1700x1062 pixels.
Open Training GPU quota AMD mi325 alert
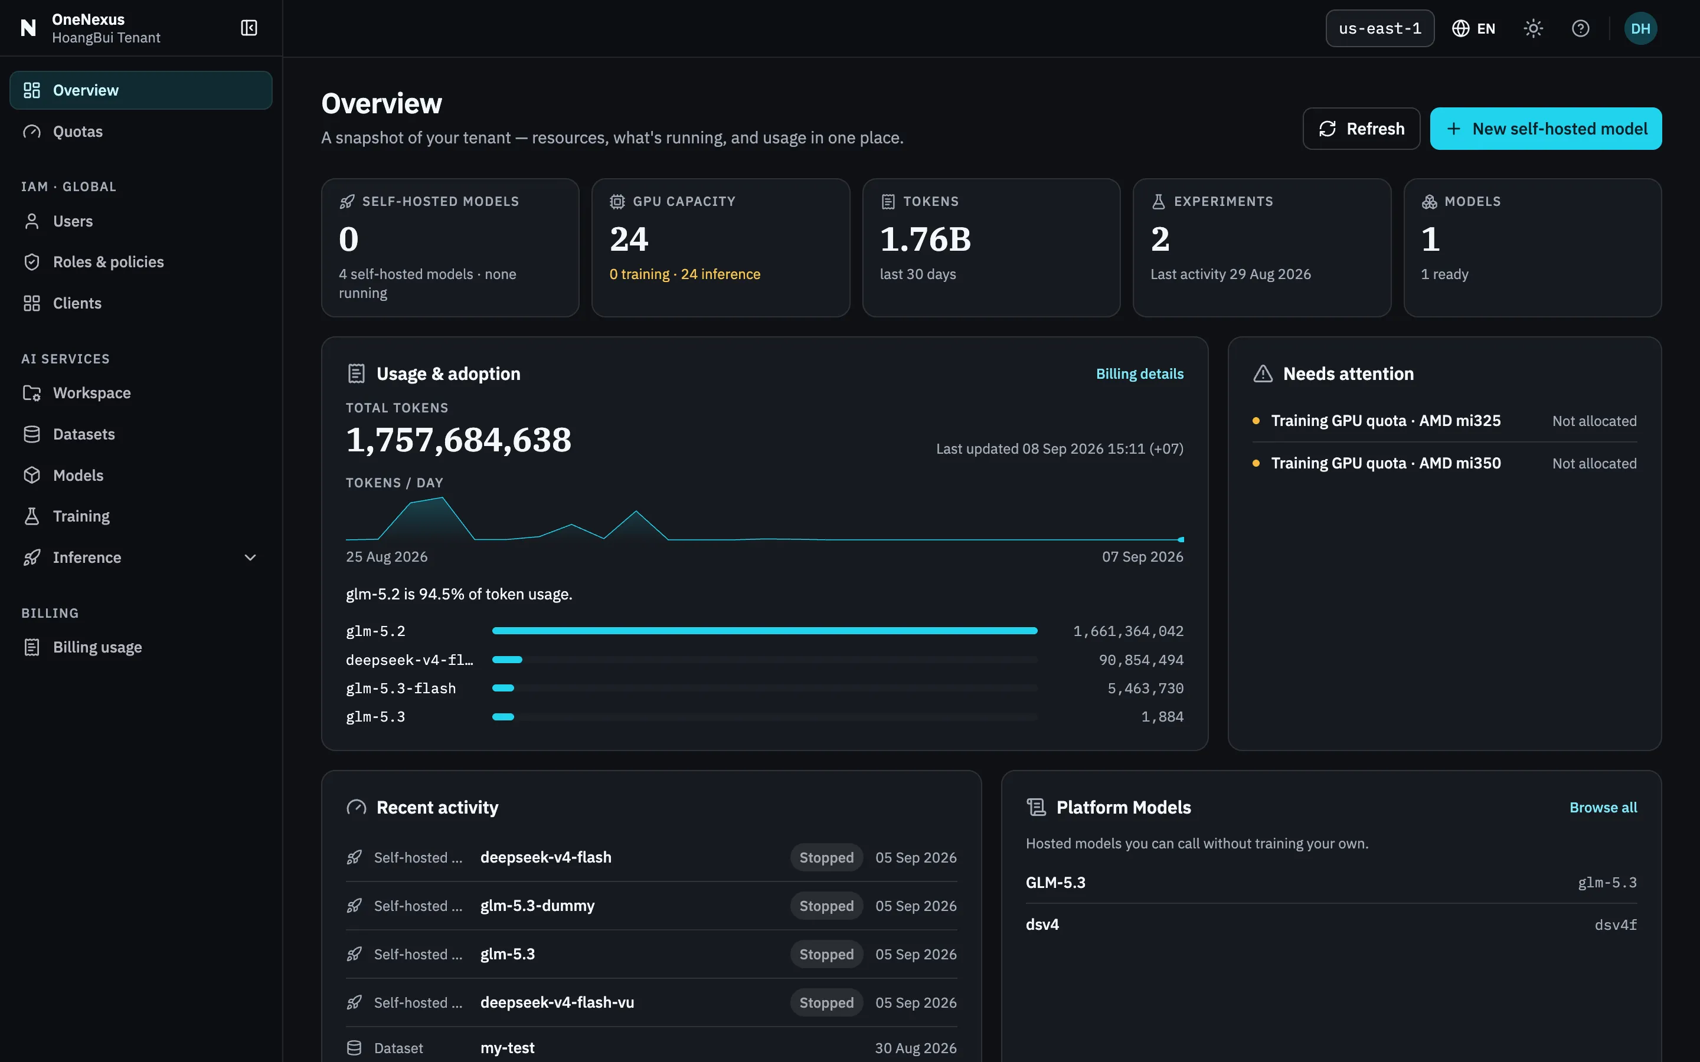[x=1444, y=421]
